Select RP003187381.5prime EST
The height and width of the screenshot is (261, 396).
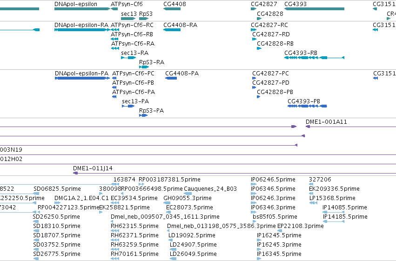point(141,184)
